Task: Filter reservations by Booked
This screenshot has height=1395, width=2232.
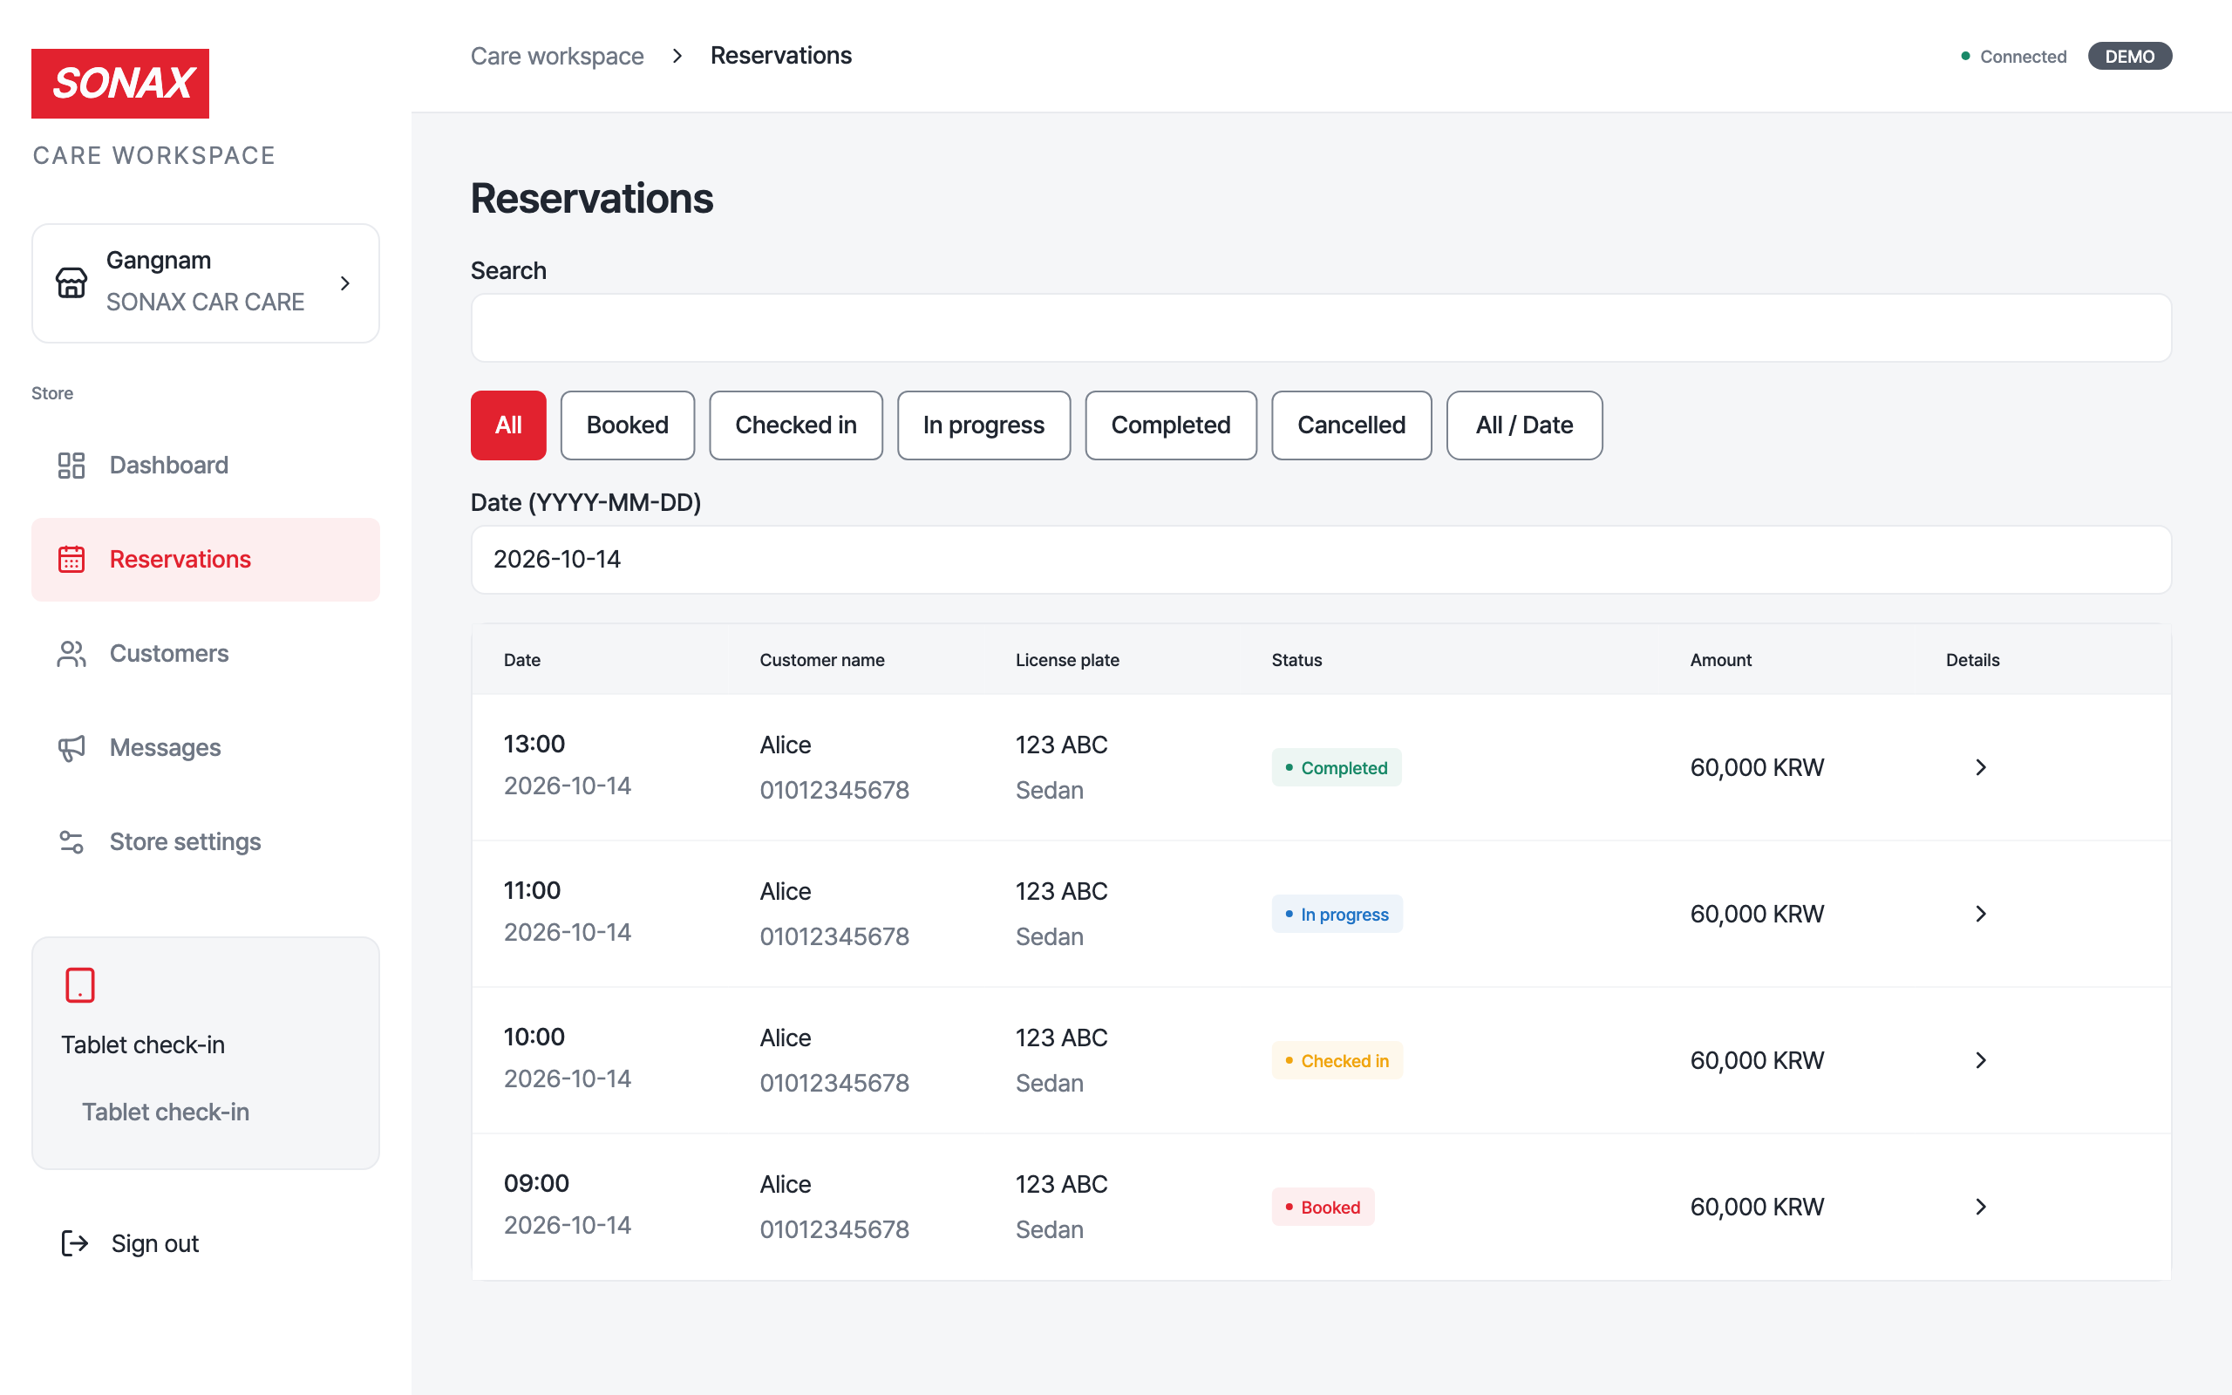Action: (x=627, y=425)
